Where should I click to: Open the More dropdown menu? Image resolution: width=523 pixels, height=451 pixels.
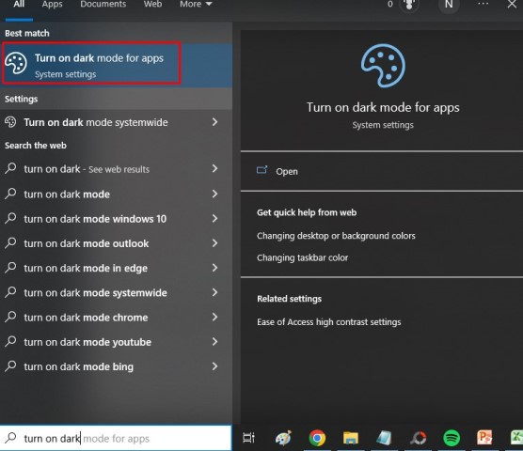(196, 5)
